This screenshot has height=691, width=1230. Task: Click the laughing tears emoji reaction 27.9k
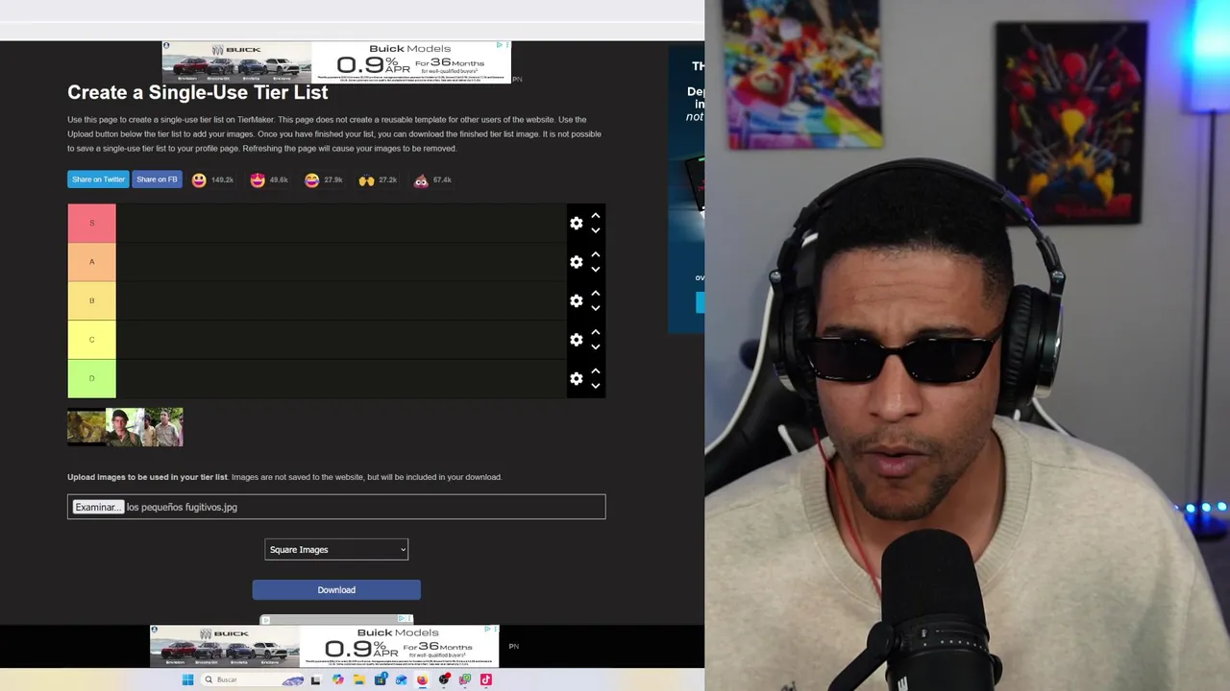(x=311, y=179)
